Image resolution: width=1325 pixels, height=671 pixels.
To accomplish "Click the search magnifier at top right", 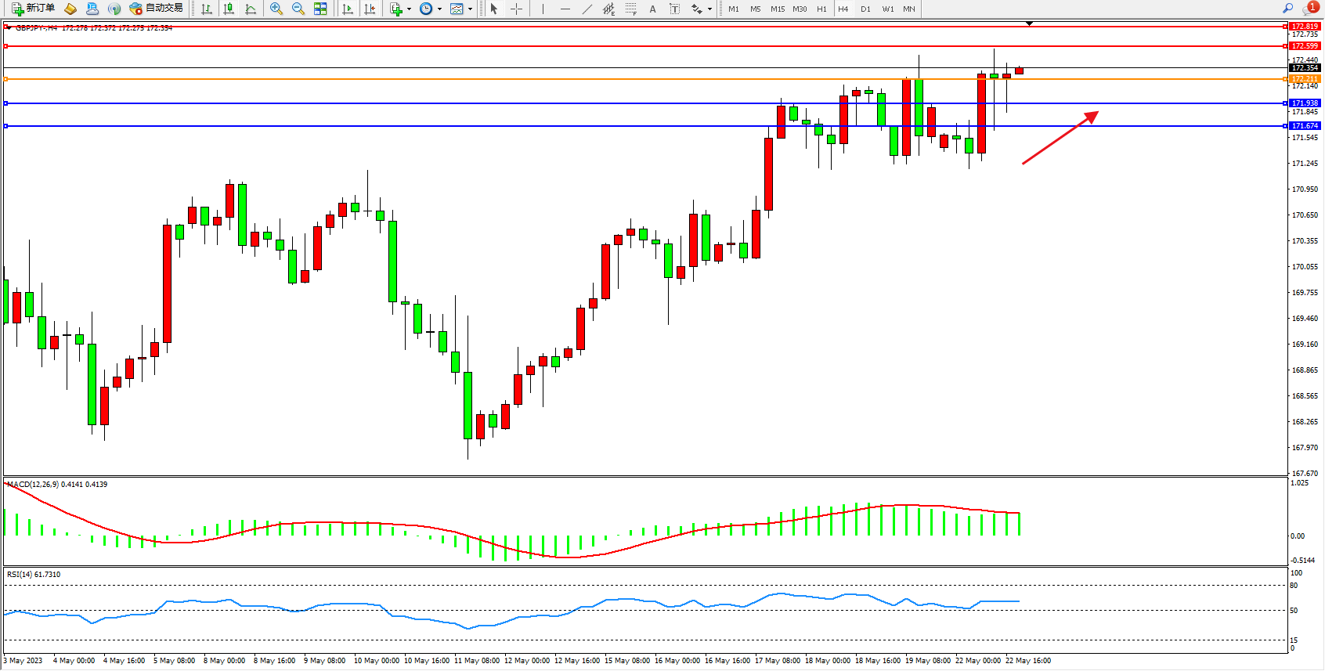I will coord(1287,9).
